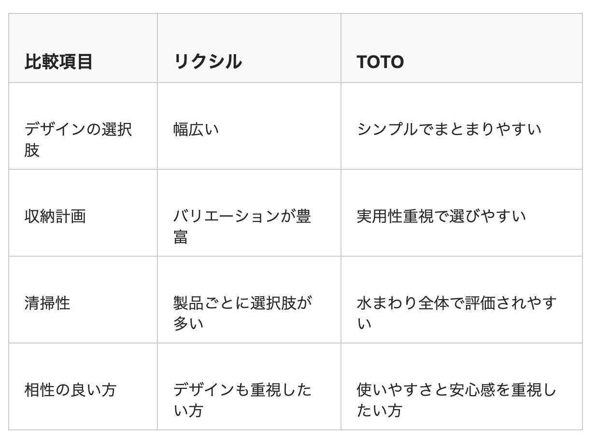Select the 相性の良い方 row label

(83, 386)
